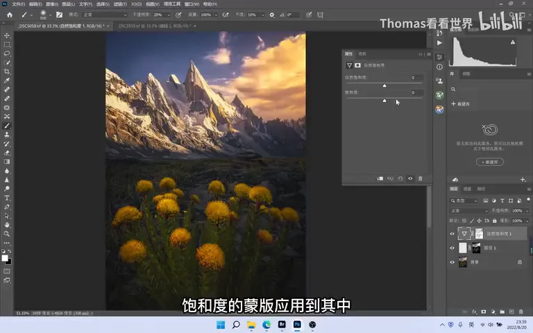Switch to _DSC3559.tif document tab
Viewport: 533px width, 333px height.
[x=155, y=26]
